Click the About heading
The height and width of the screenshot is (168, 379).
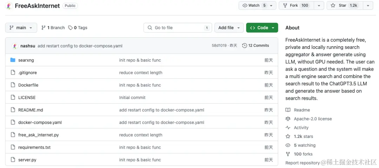click(292, 28)
